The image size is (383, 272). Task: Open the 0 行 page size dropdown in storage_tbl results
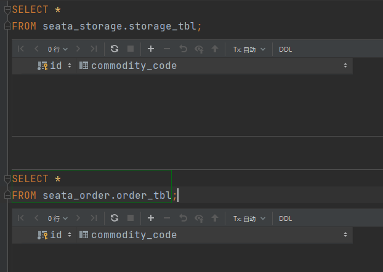coord(58,49)
